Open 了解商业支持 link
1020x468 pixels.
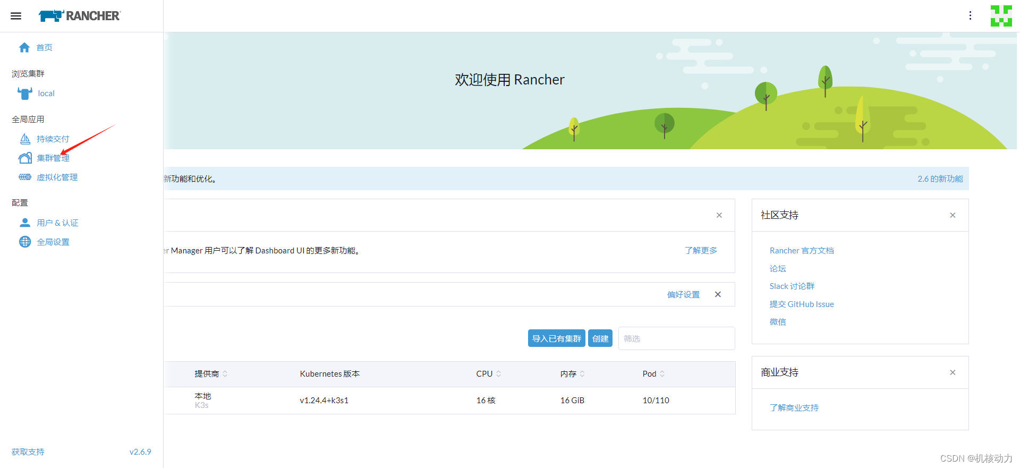point(794,408)
